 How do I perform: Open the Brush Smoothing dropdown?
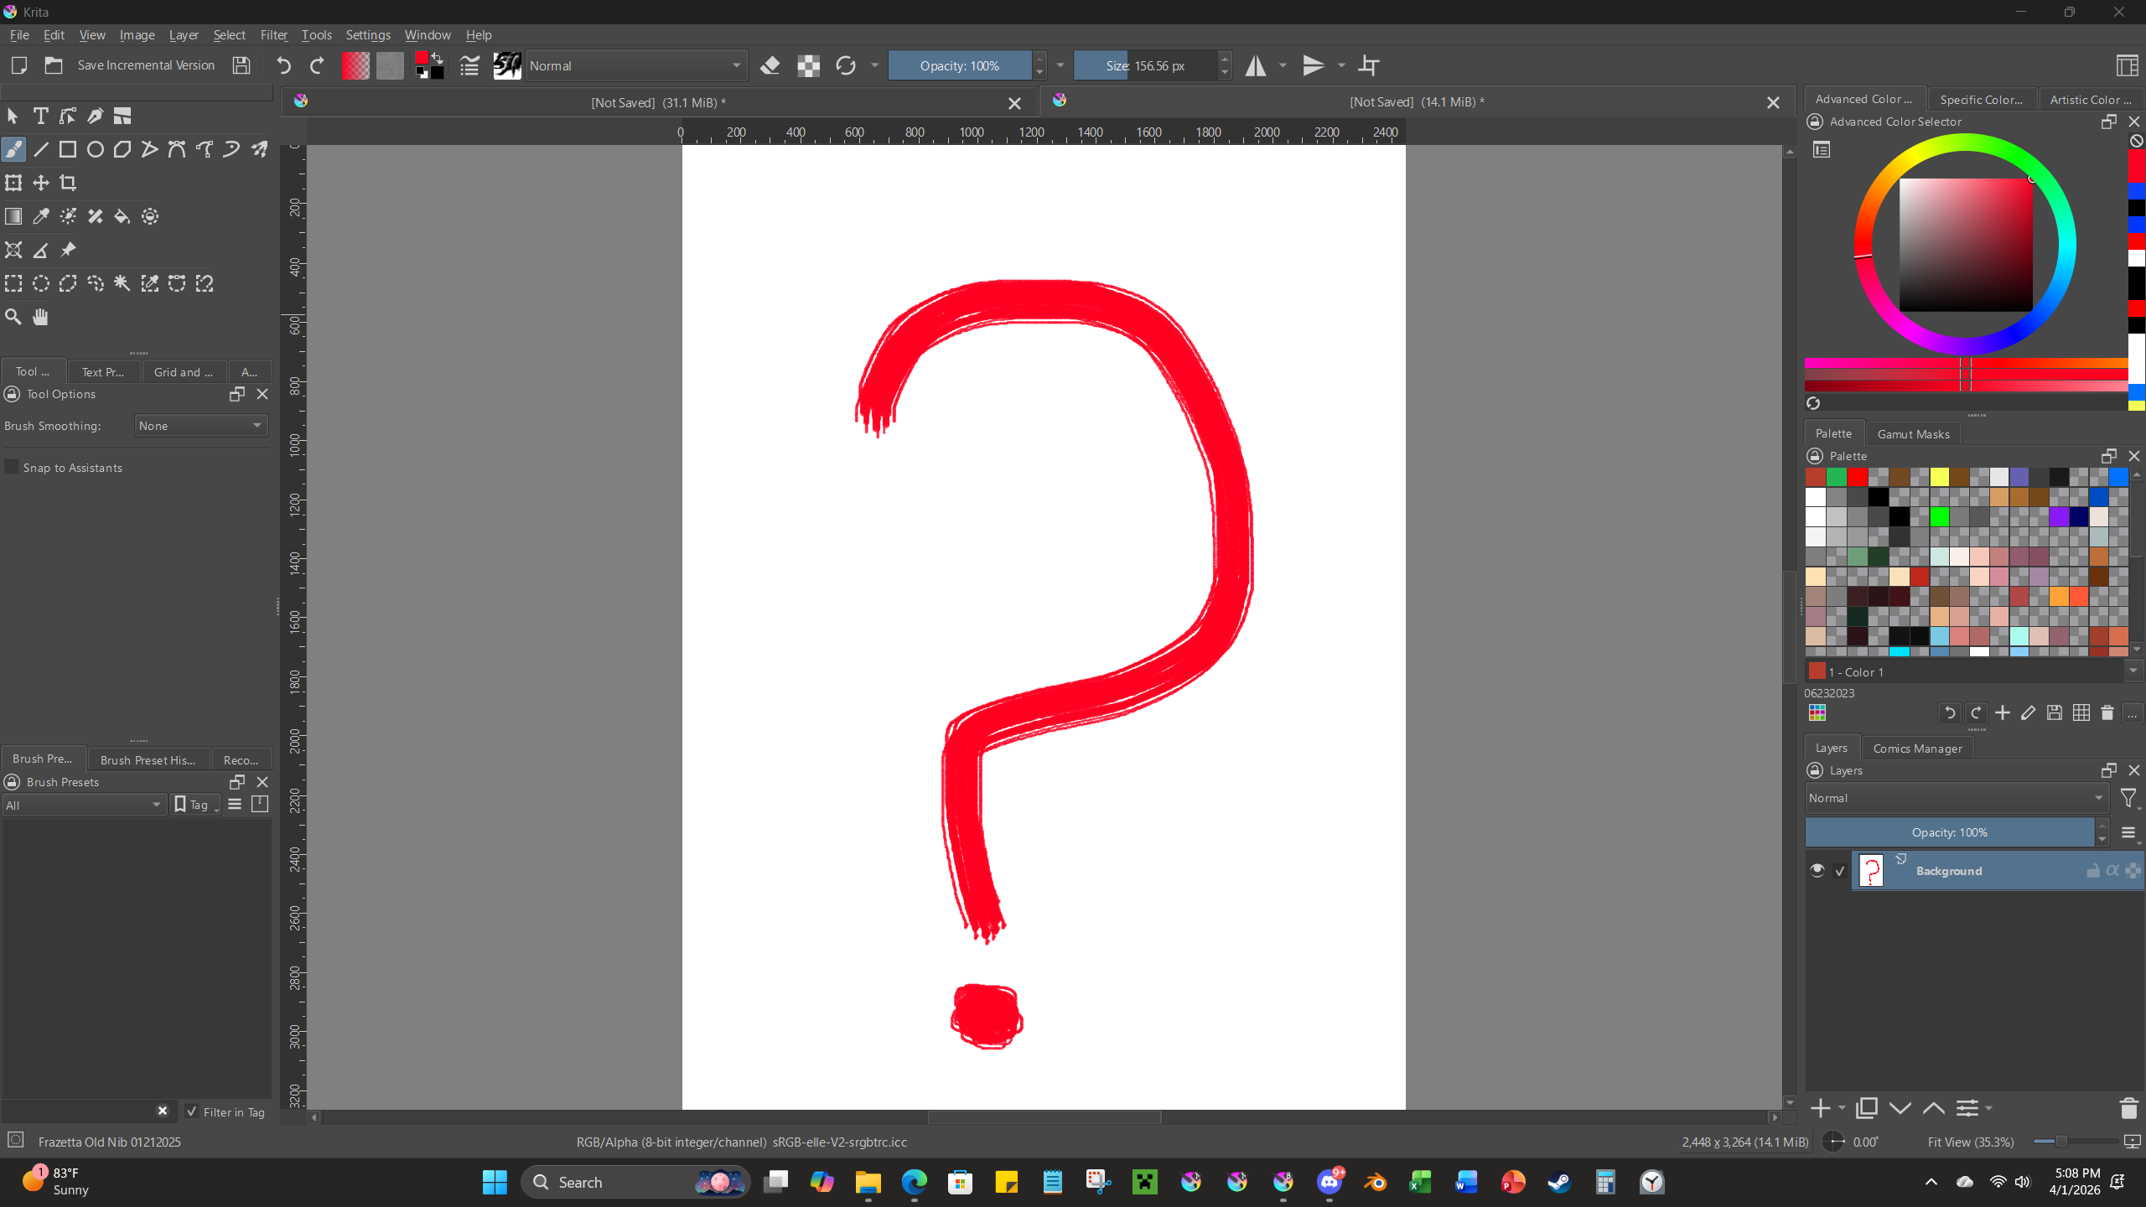[x=201, y=426]
